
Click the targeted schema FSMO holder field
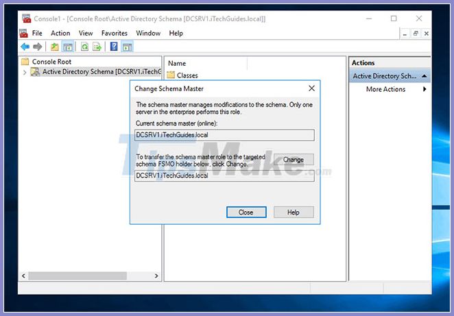click(224, 175)
